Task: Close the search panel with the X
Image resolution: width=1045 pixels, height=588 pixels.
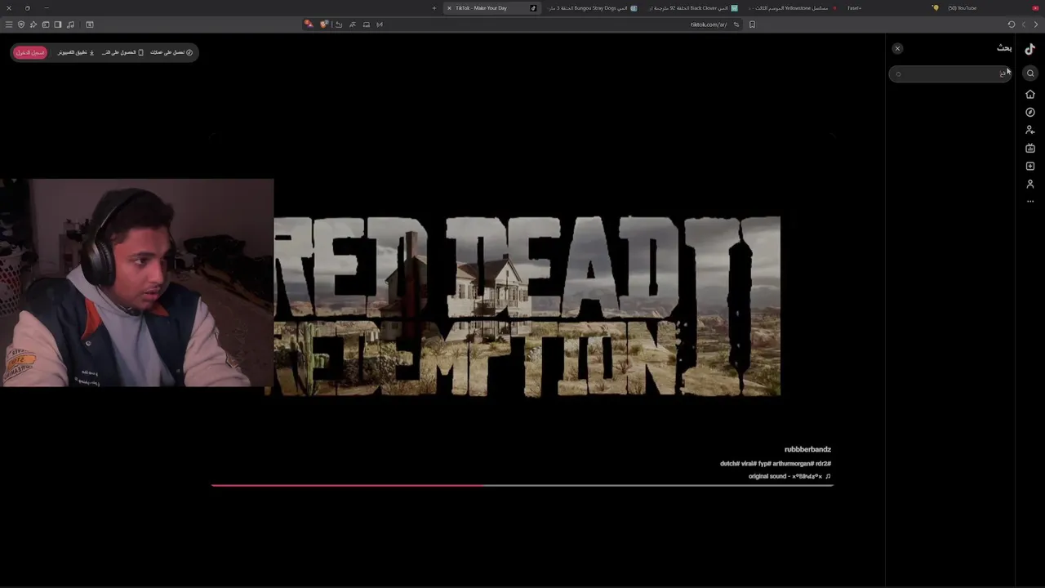Action: click(897, 48)
